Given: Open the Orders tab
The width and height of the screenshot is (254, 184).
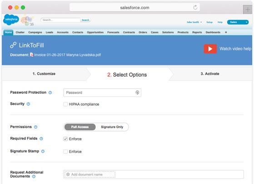Looking at the screenshot, I should (143, 32).
